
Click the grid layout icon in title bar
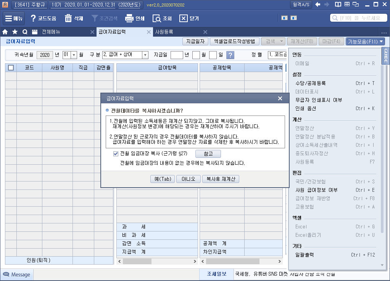(x=347, y=5)
